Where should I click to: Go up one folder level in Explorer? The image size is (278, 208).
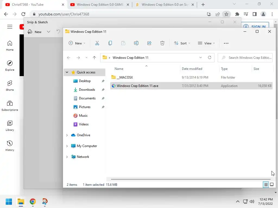pos(94,58)
